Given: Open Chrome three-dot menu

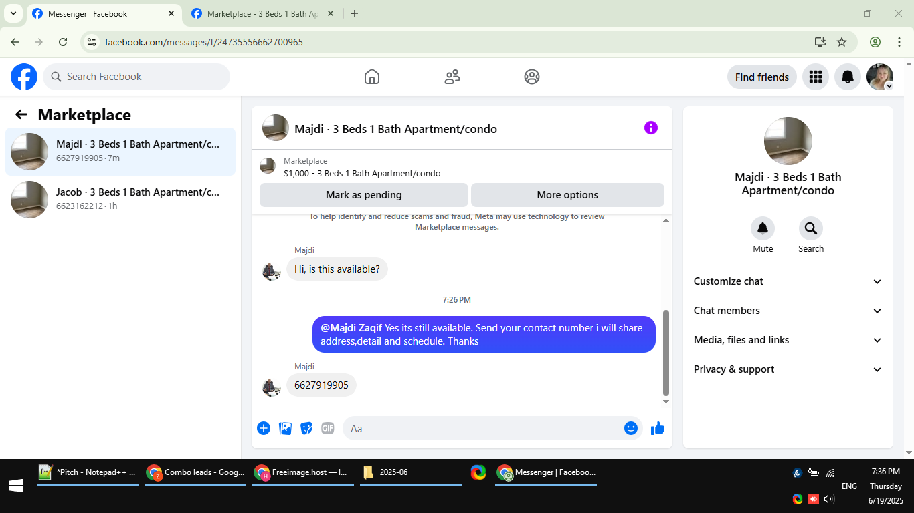Looking at the screenshot, I should tap(899, 42).
